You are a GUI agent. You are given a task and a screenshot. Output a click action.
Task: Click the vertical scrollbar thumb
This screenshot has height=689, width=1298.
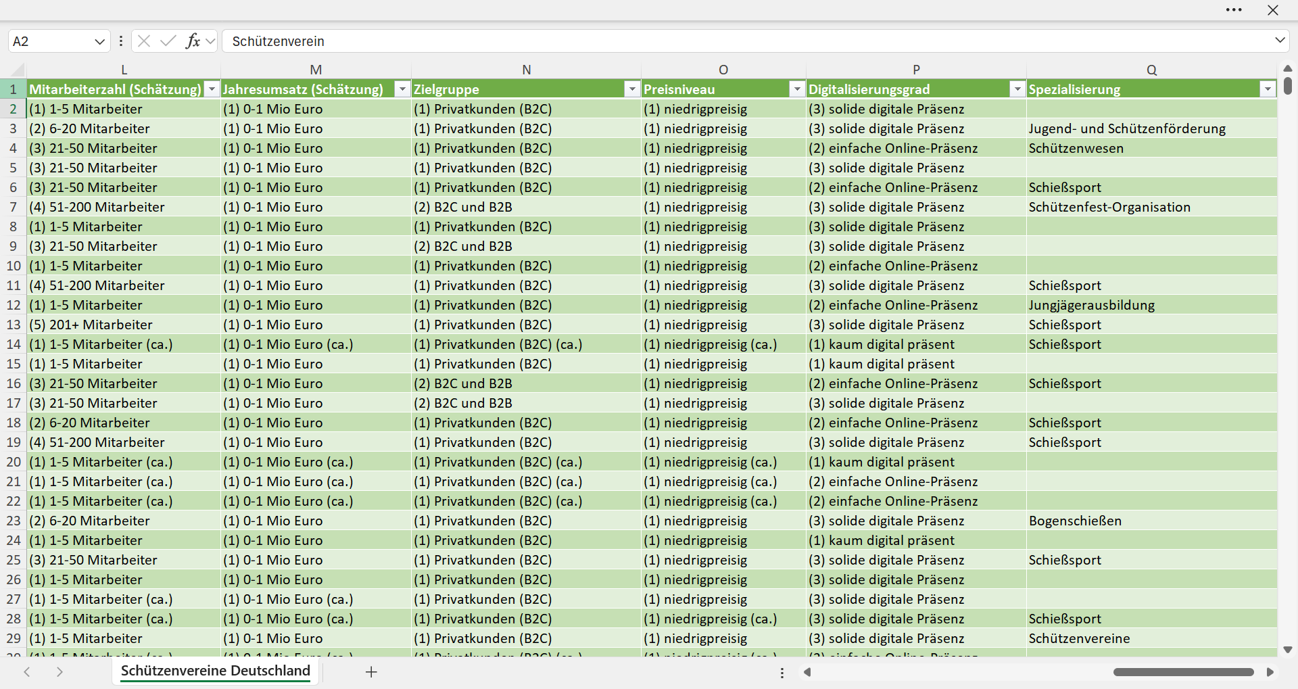pos(1288,86)
